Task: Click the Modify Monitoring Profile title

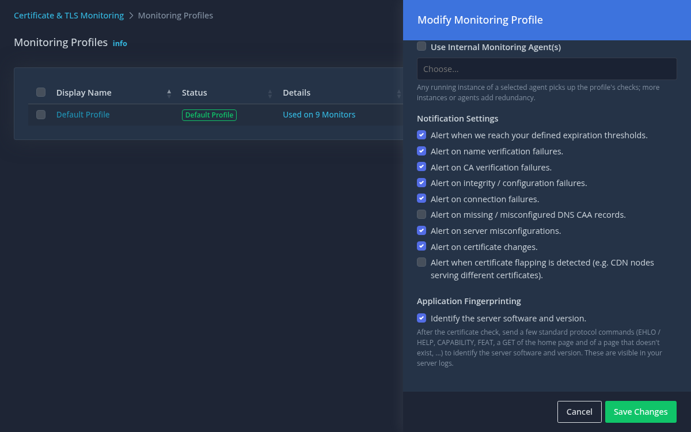Action: (480, 20)
